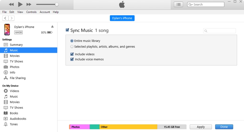Click the iPhone device thumbnail image

tap(7, 30)
